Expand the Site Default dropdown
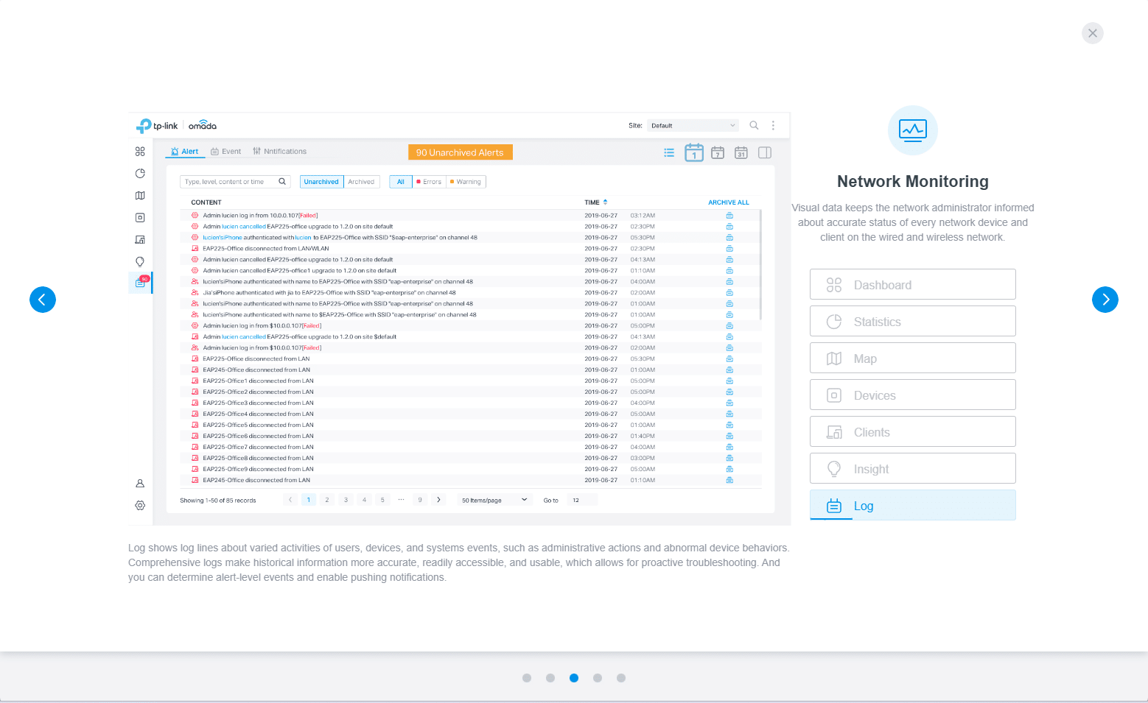The image size is (1148, 703). pos(693,126)
